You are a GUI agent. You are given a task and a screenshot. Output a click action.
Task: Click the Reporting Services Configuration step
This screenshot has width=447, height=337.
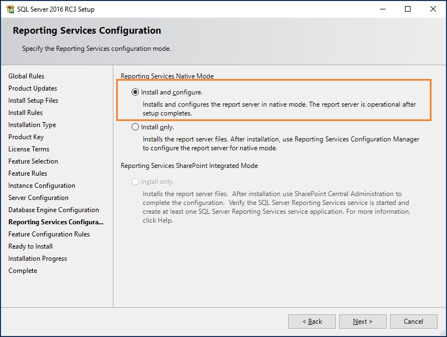point(56,222)
